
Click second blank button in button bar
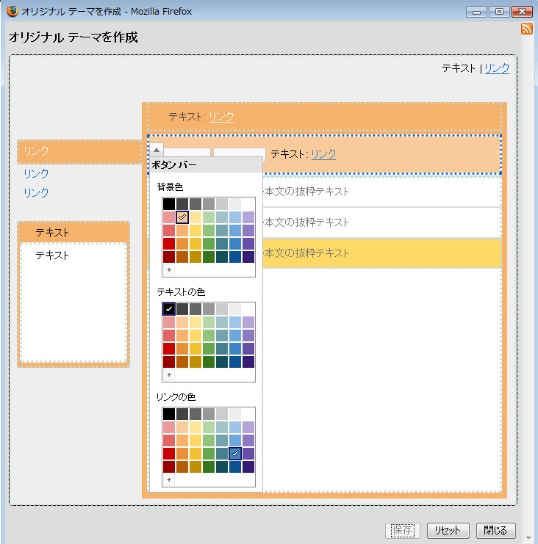[x=240, y=154]
